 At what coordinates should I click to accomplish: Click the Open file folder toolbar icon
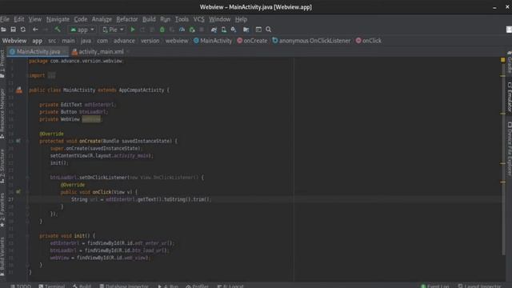pos(3,30)
